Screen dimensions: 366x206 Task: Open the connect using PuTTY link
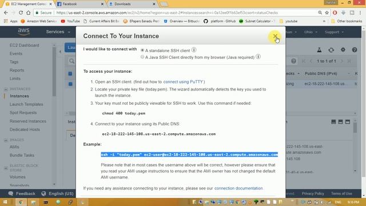pos(183,82)
